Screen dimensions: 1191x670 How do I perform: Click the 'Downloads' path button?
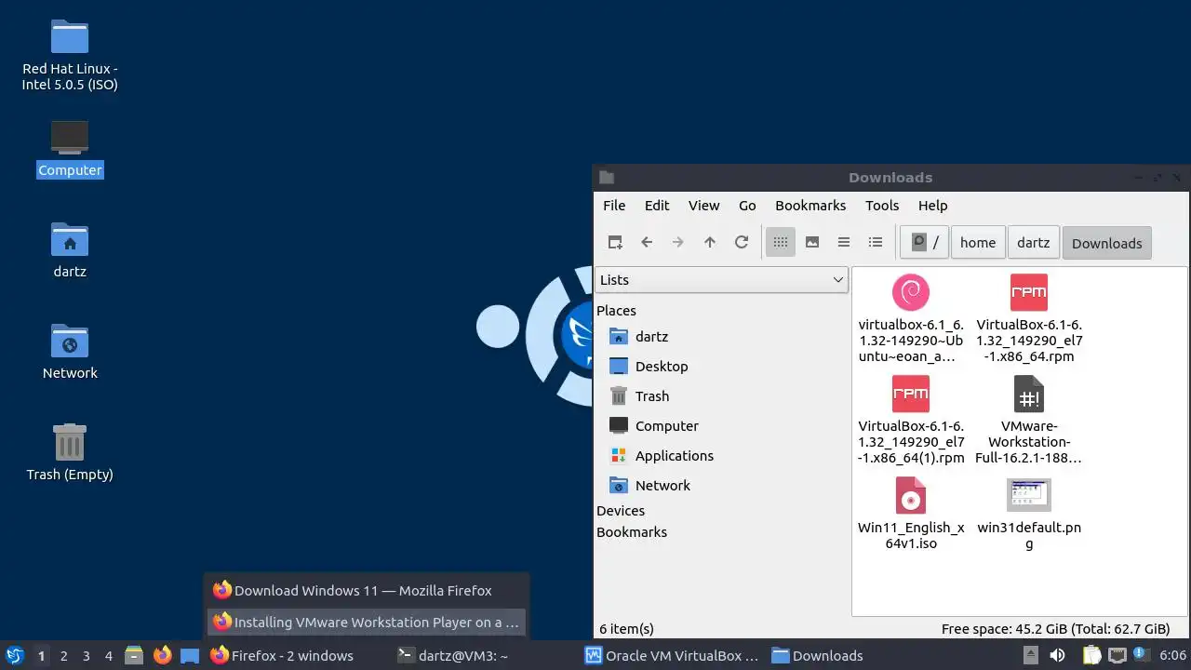[1106, 243]
